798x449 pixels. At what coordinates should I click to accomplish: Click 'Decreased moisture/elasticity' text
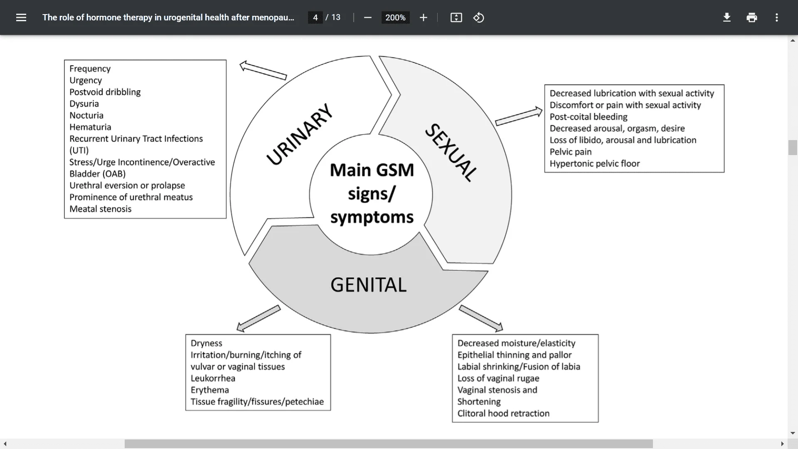click(516, 343)
